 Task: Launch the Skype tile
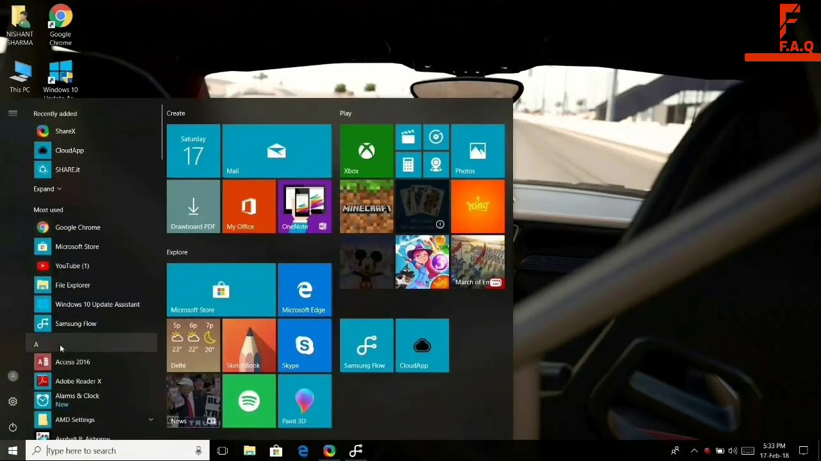click(305, 346)
